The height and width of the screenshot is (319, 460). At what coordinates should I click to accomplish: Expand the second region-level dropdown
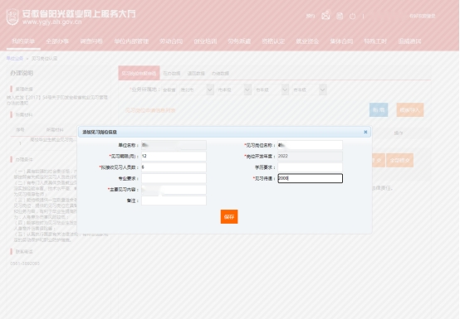pyautogui.click(x=247, y=89)
